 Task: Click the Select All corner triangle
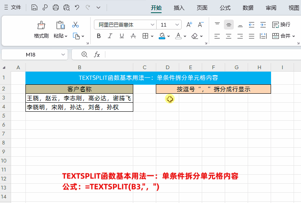(x=4, y=68)
